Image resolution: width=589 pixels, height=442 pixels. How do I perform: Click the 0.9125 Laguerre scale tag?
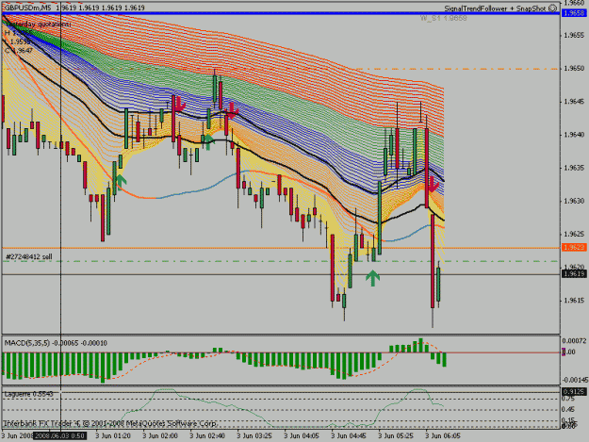point(574,392)
